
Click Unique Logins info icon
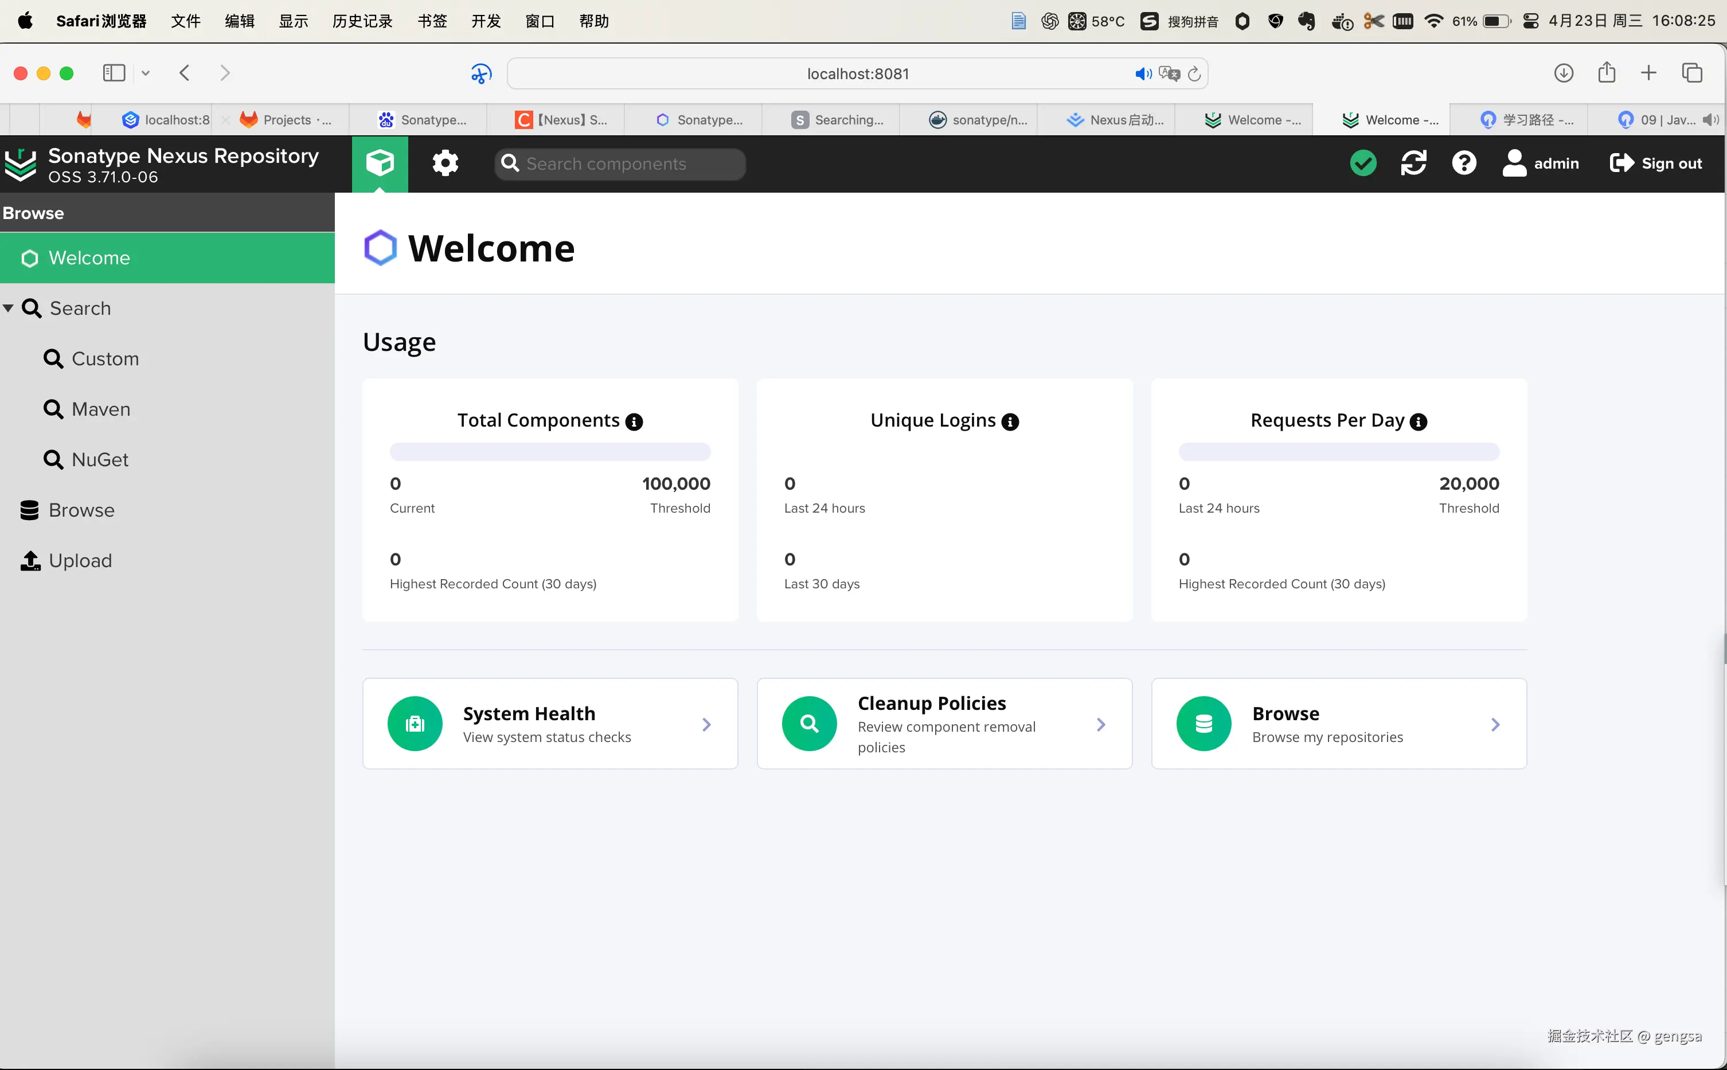pyautogui.click(x=1010, y=422)
